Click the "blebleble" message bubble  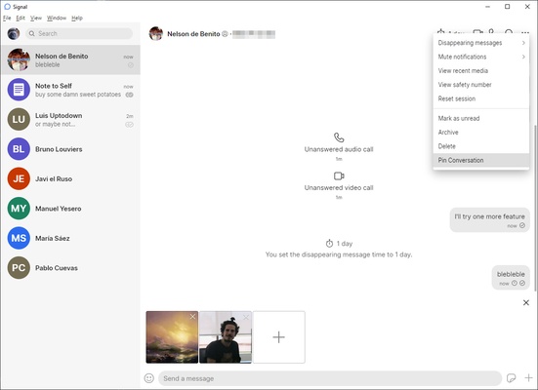[x=511, y=277]
